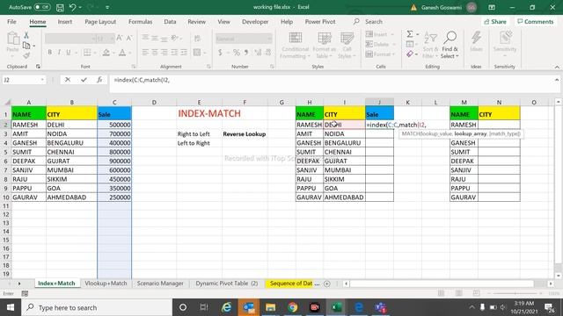This screenshot has height=316, width=563.
Task: Click the New Sheet plus icon
Action: pos(326,284)
